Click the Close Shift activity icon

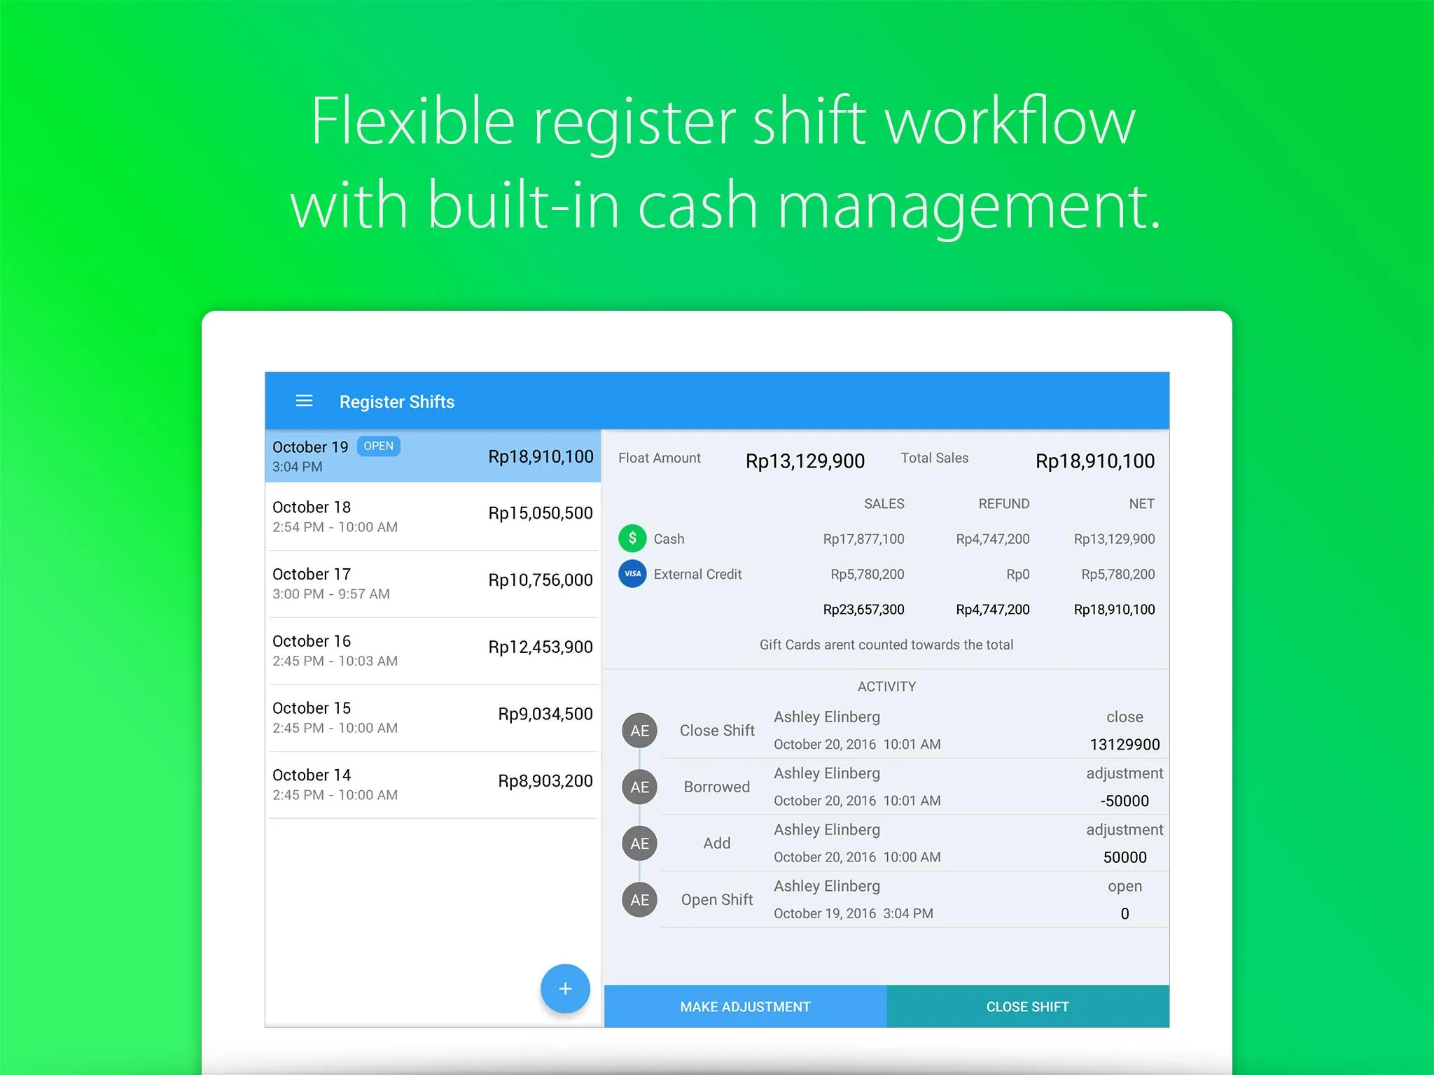637,731
